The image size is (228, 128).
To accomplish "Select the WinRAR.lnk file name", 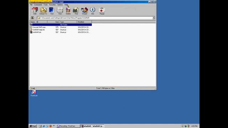I will pos(37,32).
